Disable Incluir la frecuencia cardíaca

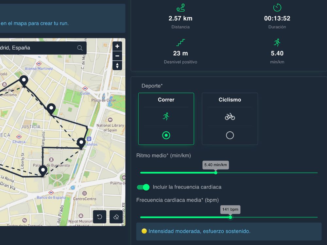point(143,187)
